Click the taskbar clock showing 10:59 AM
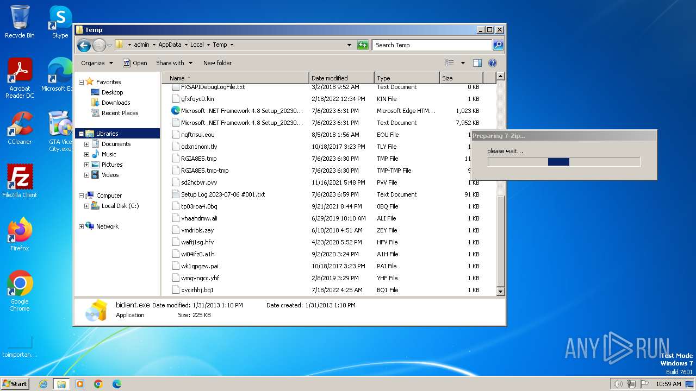This screenshot has width=696, height=391. click(668, 384)
